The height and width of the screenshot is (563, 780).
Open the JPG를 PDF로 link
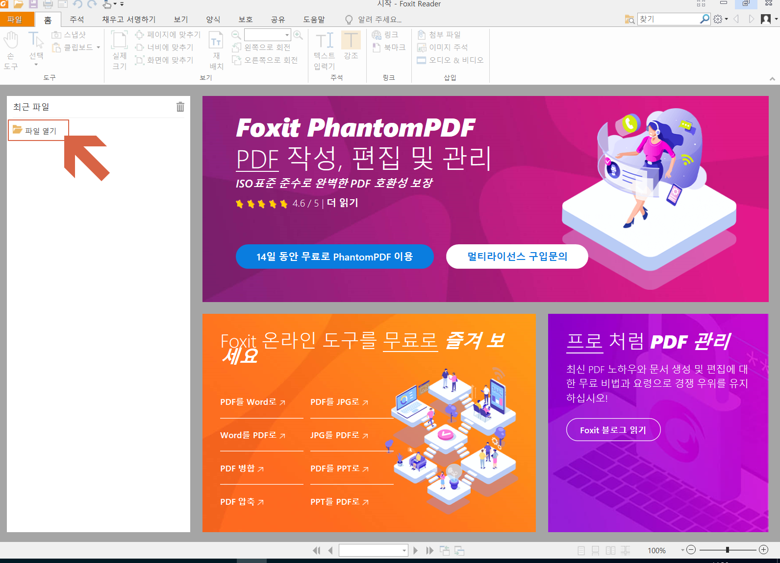point(339,435)
